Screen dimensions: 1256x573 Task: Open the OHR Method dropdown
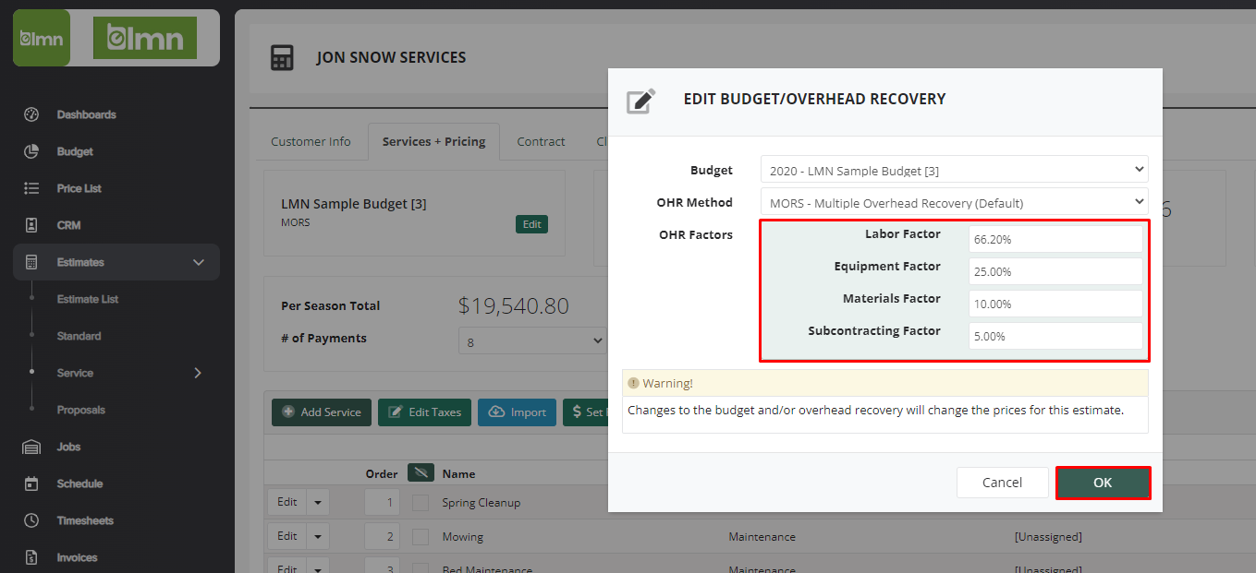click(955, 202)
